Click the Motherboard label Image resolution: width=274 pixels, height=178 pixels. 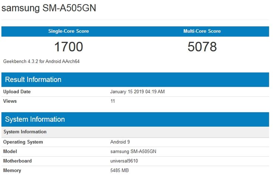tap(17, 161)
